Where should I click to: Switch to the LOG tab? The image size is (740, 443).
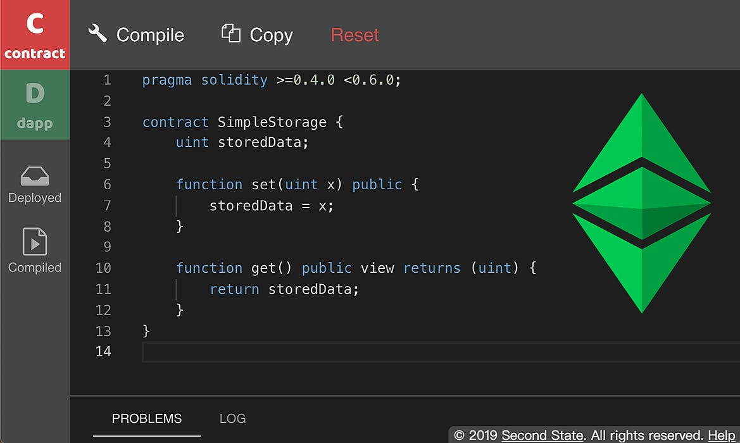click(232, 418)
